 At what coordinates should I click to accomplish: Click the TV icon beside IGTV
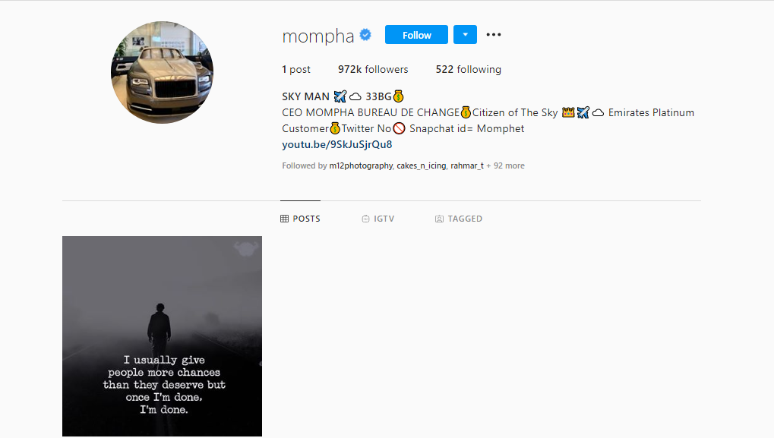point(365,219)
